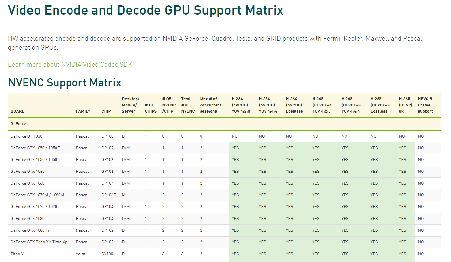Click the GP104B chip cell
451x262 pixels.
coord(109,195)
